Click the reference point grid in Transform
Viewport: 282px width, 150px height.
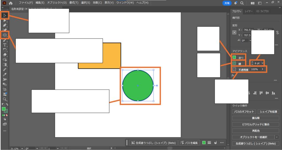pos(234,32)
